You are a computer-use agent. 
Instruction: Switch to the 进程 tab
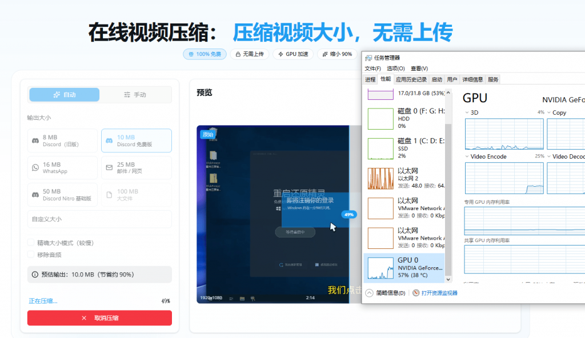pos(370,79)
